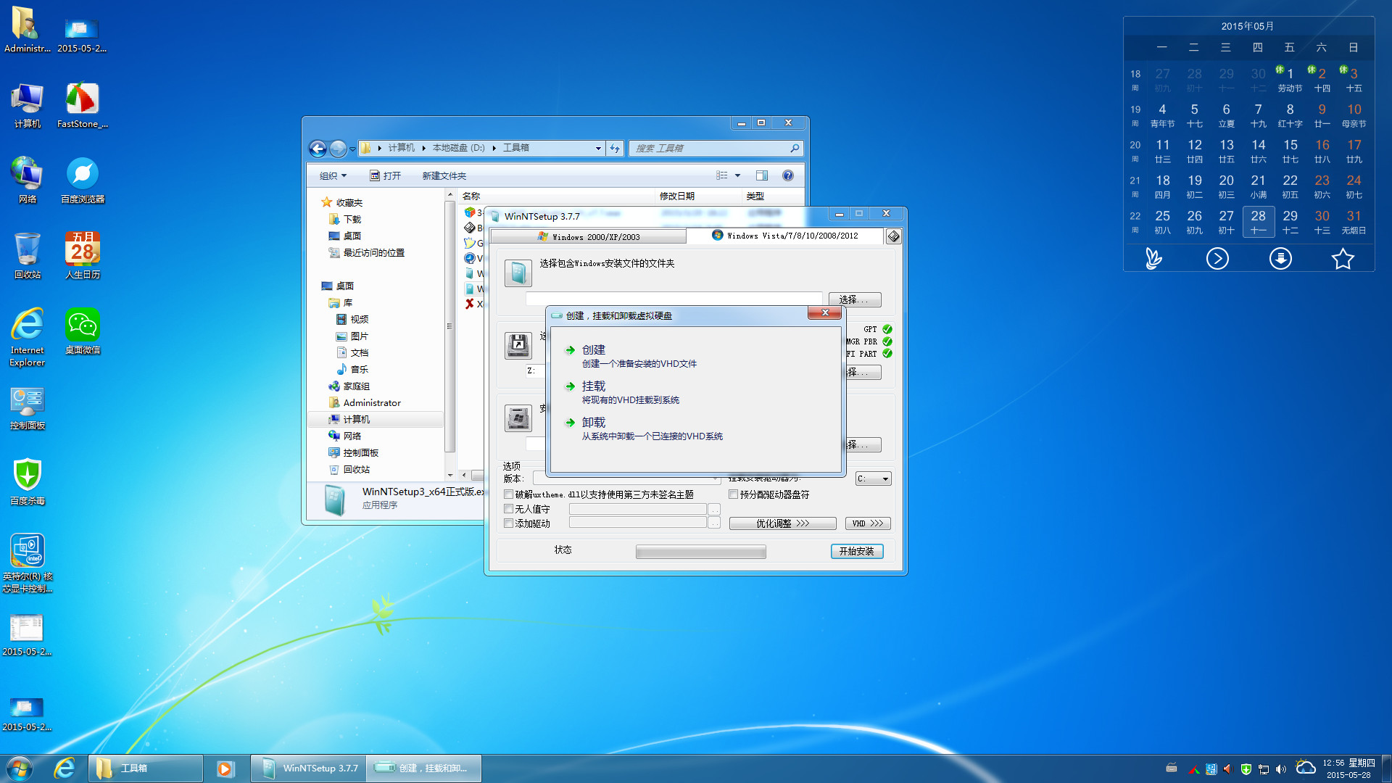
Task: Click the Explorer refresh button
Action: click(615, 148)
